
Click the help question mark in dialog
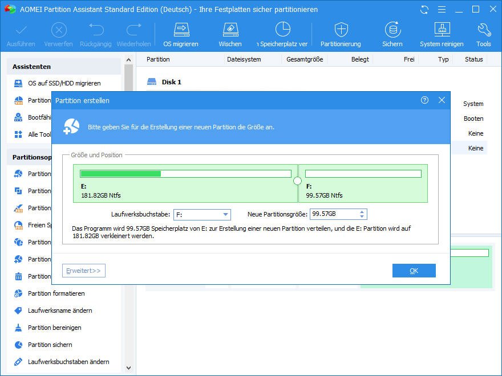[424, 100]
